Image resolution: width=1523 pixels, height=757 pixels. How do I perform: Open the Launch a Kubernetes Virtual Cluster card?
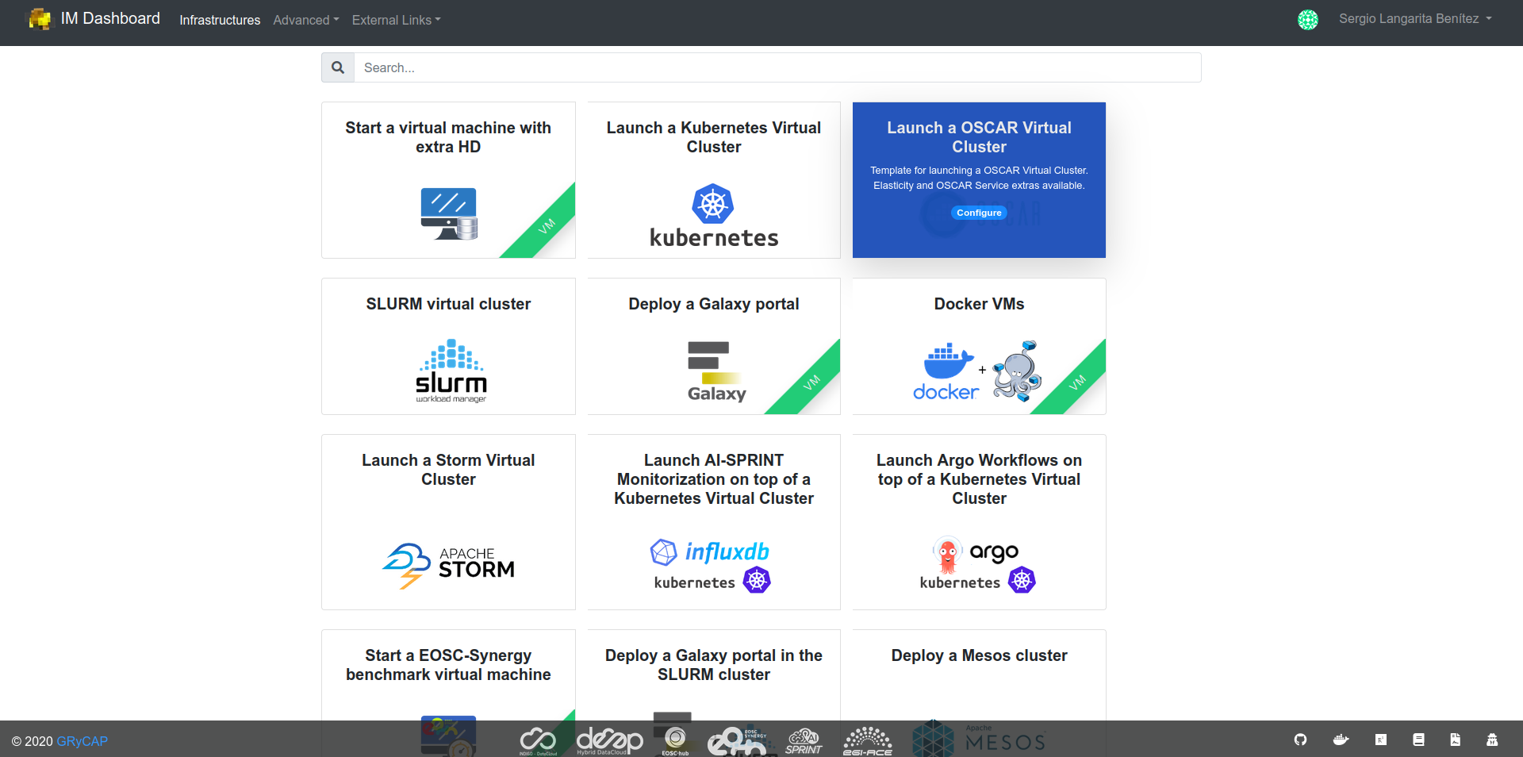click(x=713, y=180)
